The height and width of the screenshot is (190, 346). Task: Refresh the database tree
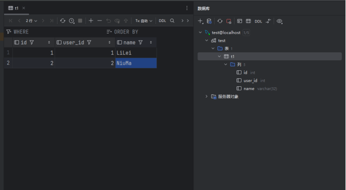click(x=220, y=21)
